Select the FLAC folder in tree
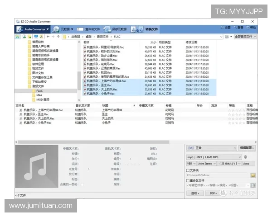Screen dimensions: 272x217 (x=38, y=91)
